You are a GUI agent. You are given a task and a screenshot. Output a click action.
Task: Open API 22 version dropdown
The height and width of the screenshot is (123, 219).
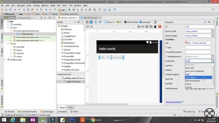(x=119, y=22)
